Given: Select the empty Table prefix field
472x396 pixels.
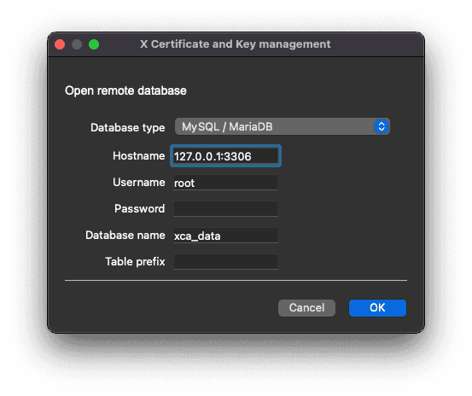Looking at the screenshot, I should point(225,262).
